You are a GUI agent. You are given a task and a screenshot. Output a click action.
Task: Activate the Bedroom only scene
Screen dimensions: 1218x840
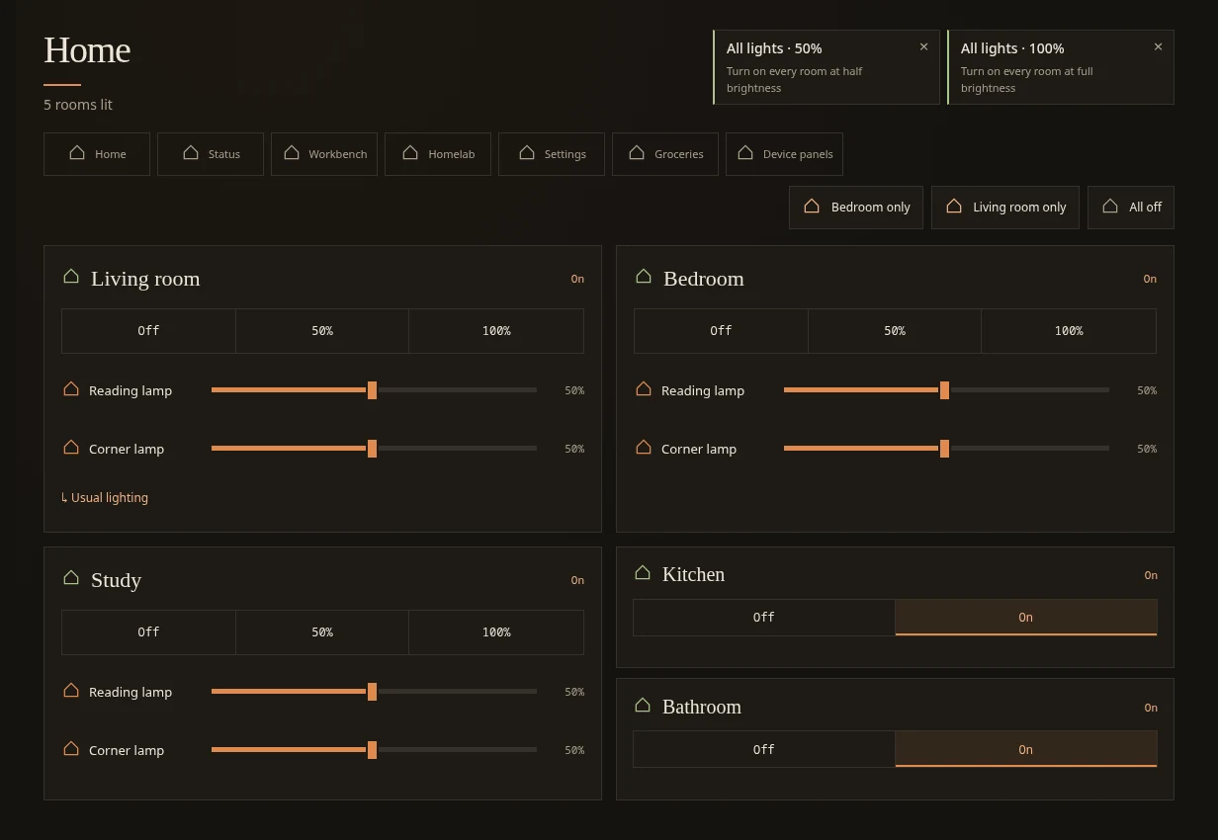856,208
